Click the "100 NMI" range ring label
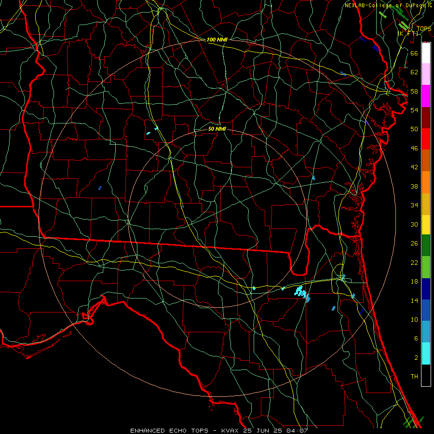This screenshot has height=434, width=434. pos(217,40)
